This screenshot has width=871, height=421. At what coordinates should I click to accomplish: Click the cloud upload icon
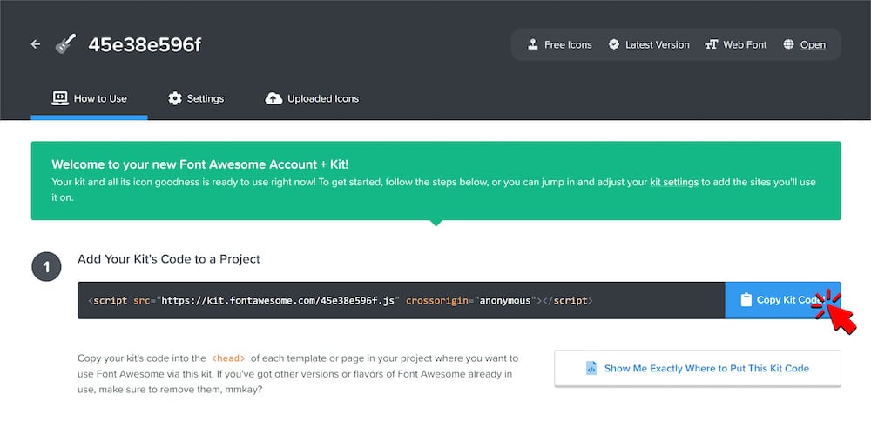click(273, 98)
